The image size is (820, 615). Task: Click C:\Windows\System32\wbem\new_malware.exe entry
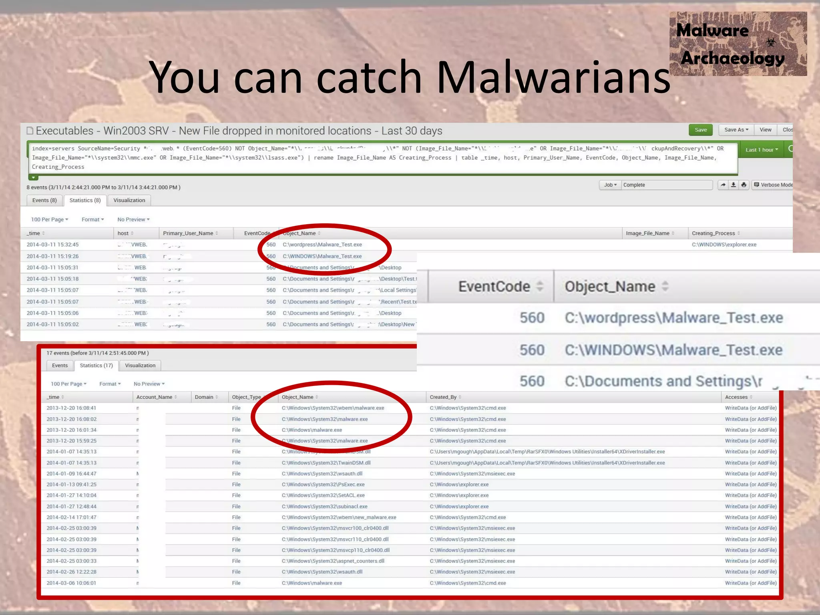click(x=339, y=517)
